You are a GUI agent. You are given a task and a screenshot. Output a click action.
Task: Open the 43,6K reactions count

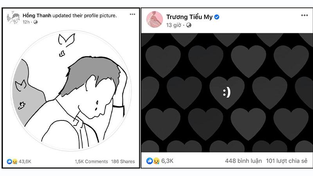(x=25, y=162)
